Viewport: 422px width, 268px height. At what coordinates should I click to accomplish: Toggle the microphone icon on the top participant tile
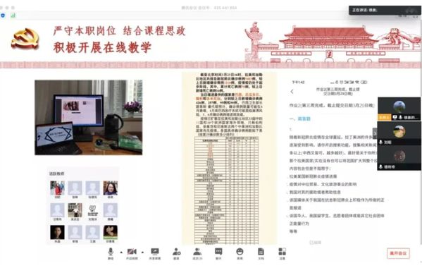400,117
